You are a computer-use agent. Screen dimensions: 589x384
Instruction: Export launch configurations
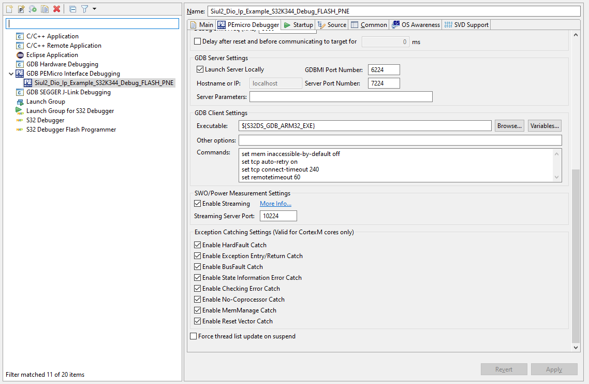(32, 9)
